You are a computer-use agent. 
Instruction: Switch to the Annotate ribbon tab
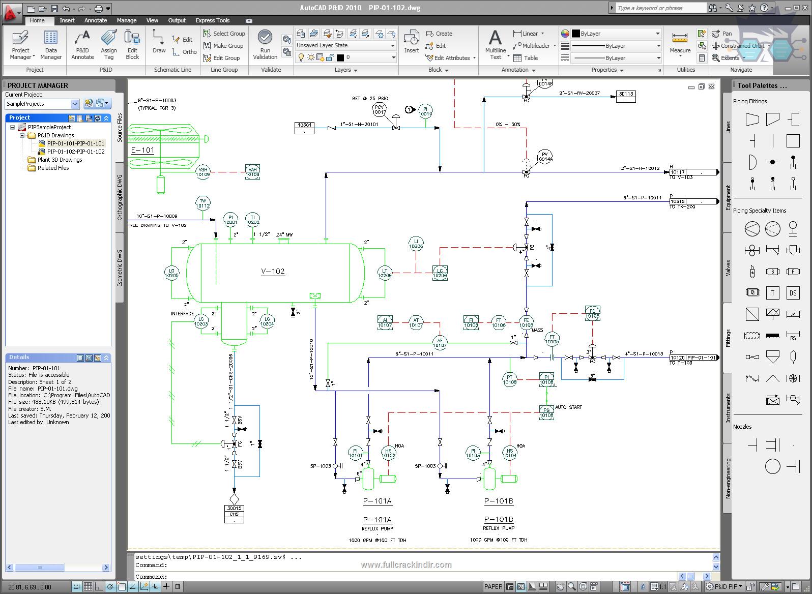pyautogui.click(x=96, y=20)
